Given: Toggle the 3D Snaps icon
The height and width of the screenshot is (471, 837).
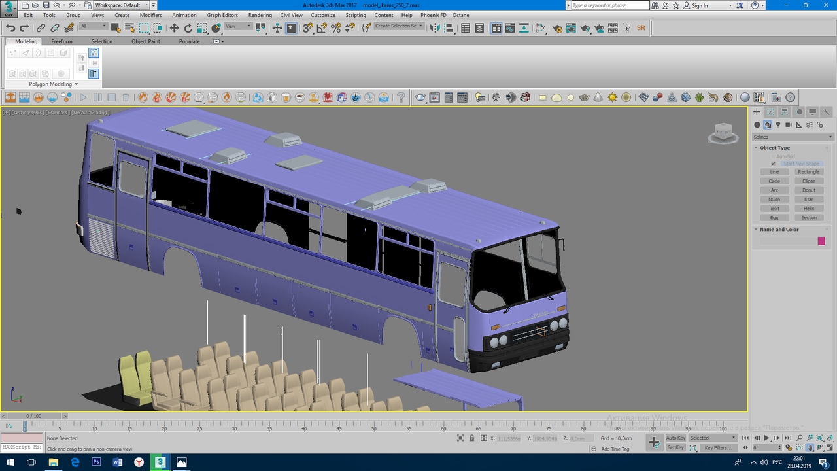Looking at the screenshot, I should (307, 28).
